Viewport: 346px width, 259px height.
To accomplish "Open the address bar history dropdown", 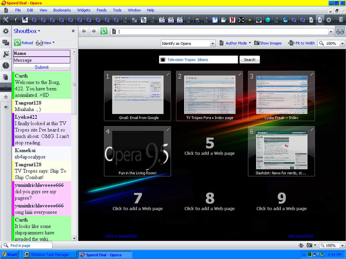I will (330, 32).
